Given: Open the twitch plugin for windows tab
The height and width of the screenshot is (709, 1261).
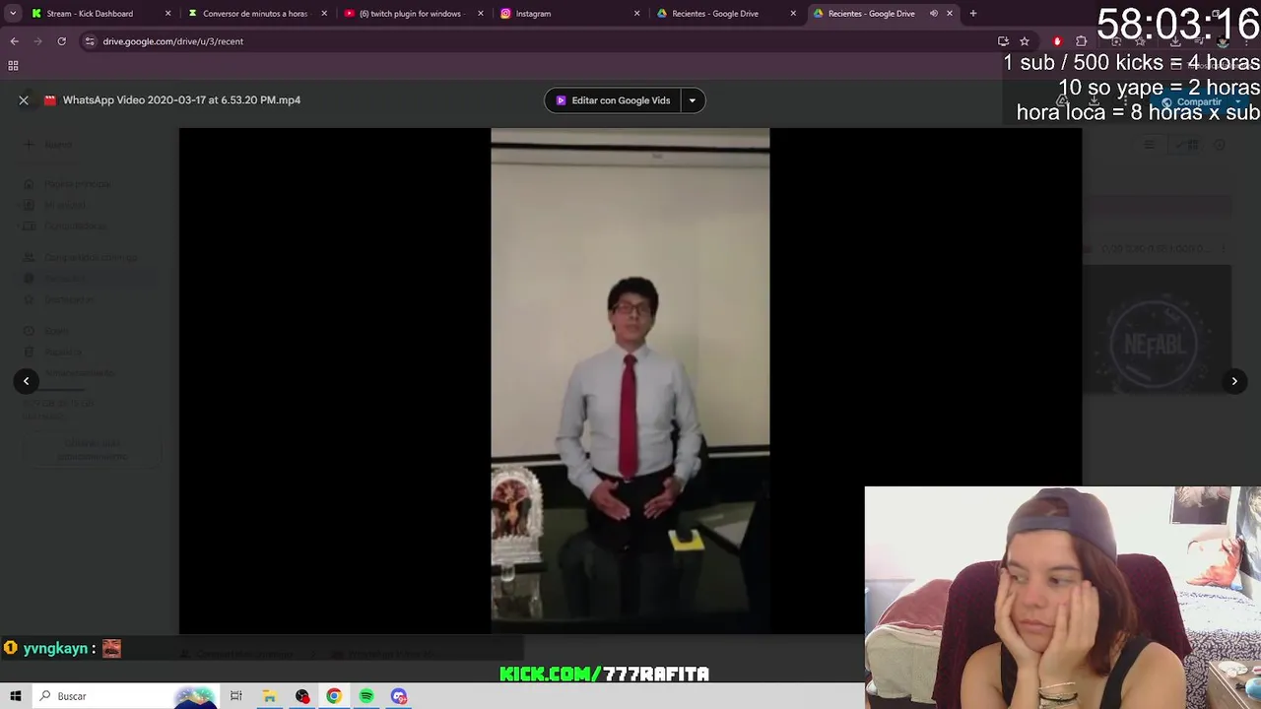Looking at the screenshot, I should (x=412, y=14).
